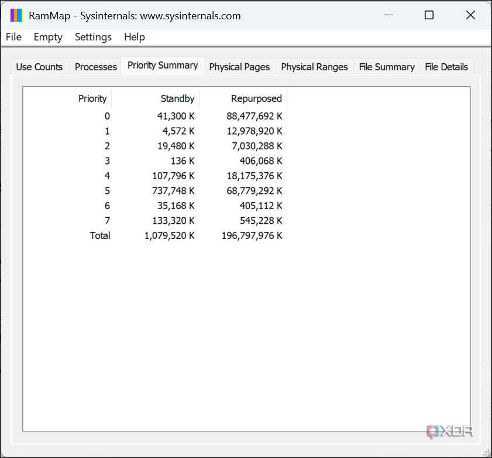This screenshot has width=492, height=458.
Task: Click the standby value 41,300 K
Action: pos(176,116)
